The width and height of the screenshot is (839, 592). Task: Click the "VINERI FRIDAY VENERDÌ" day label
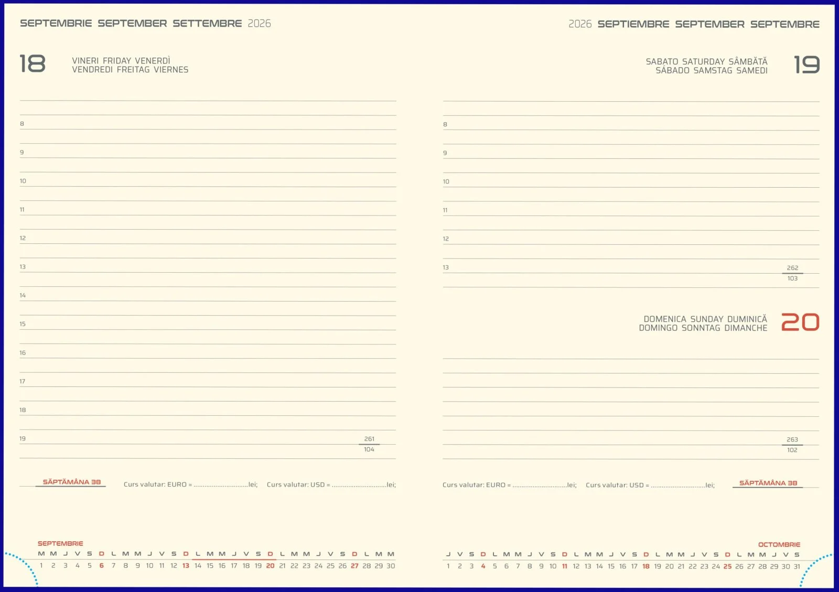tap(121, 60)
